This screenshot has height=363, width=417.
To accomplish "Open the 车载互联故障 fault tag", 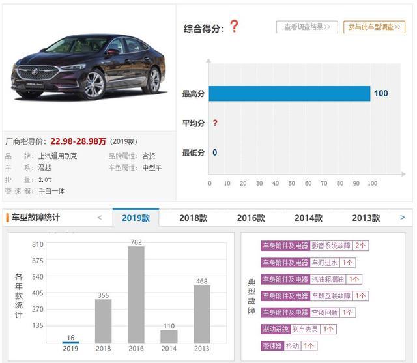I will click(331, 296).
